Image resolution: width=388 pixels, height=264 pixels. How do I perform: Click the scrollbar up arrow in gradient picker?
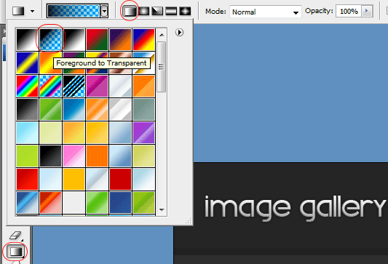(x=162, y=35)
